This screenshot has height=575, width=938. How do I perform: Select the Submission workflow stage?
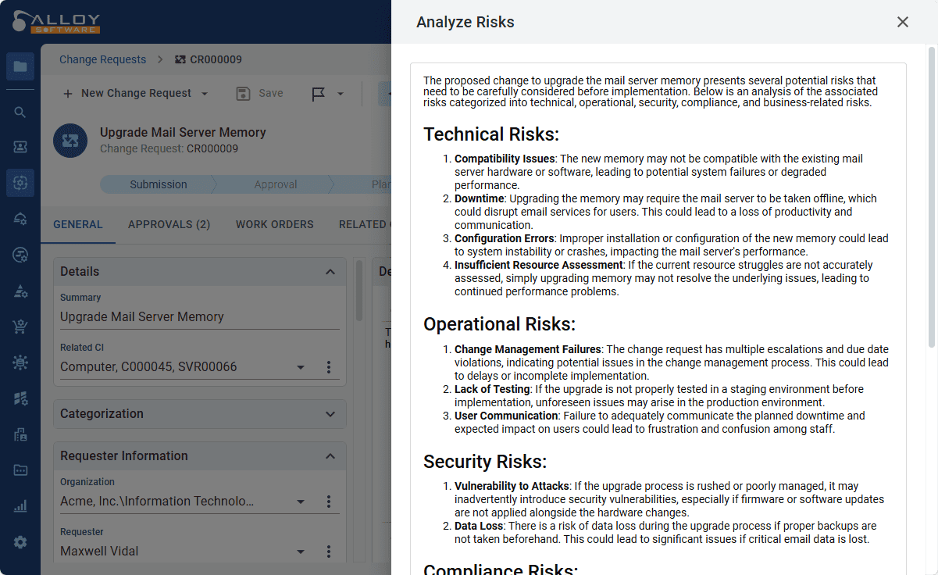click(159, 184)
